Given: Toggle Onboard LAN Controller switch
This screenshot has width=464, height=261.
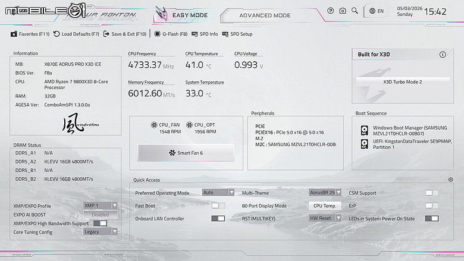Looking at the screenshot, I should point(218,218).
